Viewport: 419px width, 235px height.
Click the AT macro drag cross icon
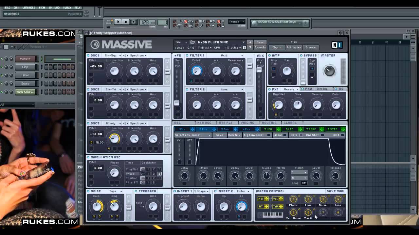(x=266, y=206)
